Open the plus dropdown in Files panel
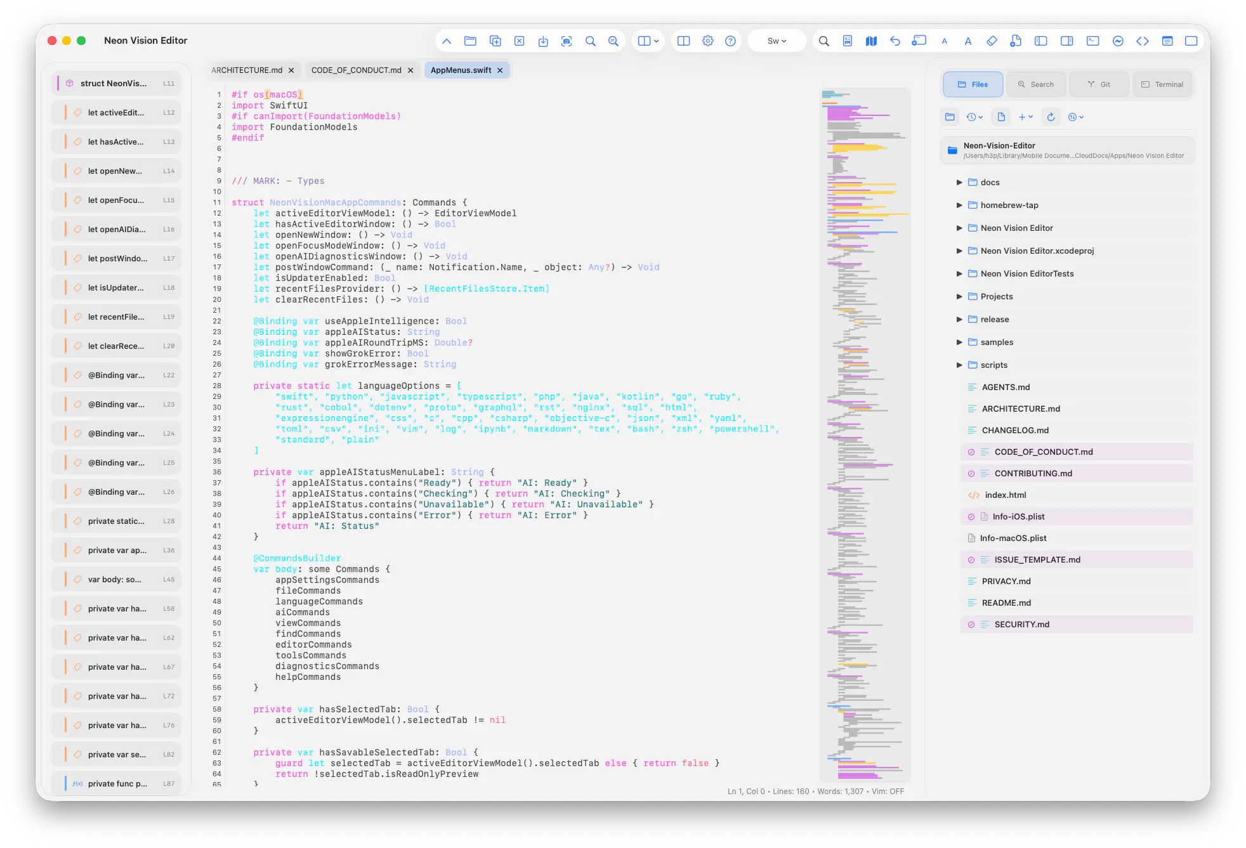The image size is (1246, 848). [1025, 117]
